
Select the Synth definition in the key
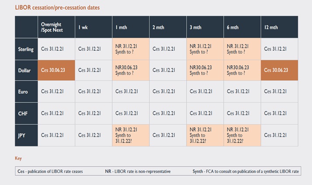pyautogui.click(x=246, y=171)
